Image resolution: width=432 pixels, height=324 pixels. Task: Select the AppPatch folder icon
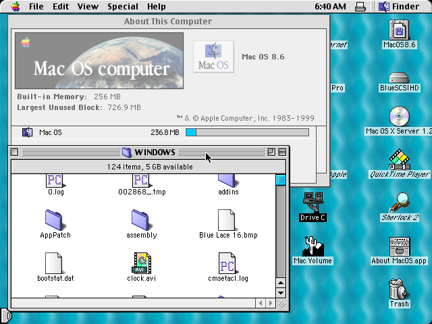click(54, 220)
